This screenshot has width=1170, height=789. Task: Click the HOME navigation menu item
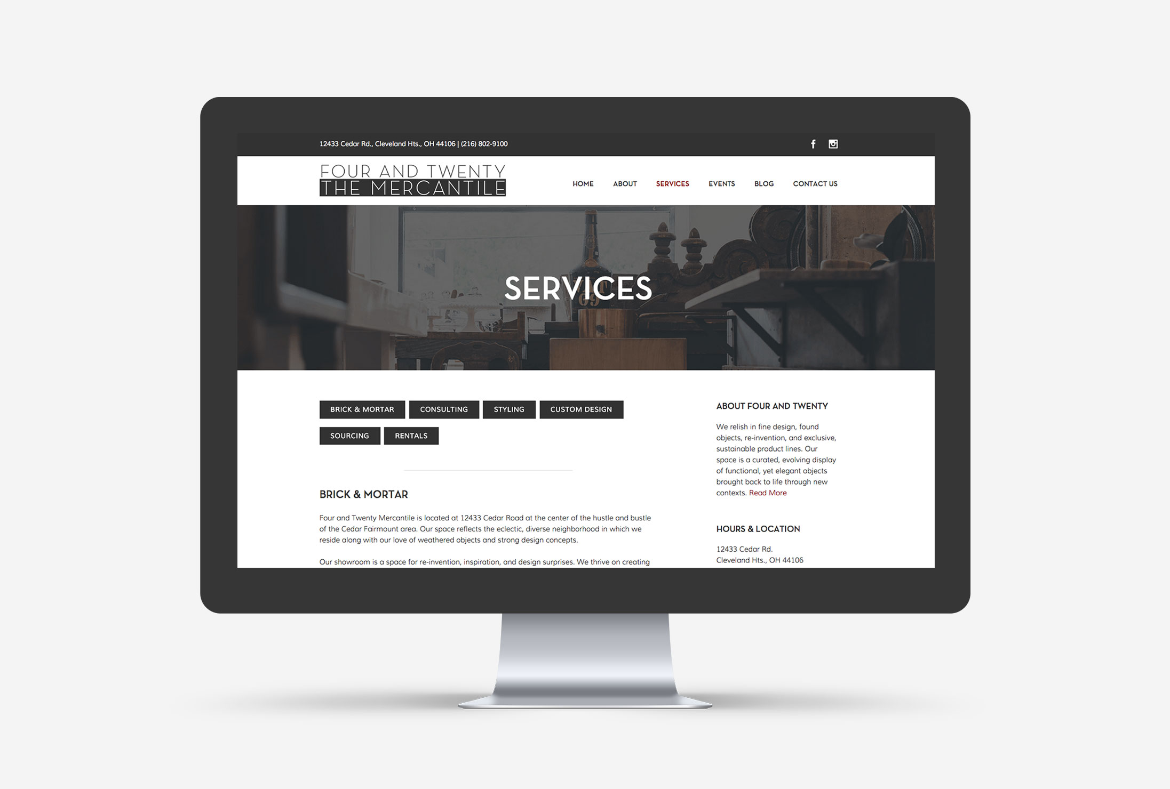tap(582, 183)
